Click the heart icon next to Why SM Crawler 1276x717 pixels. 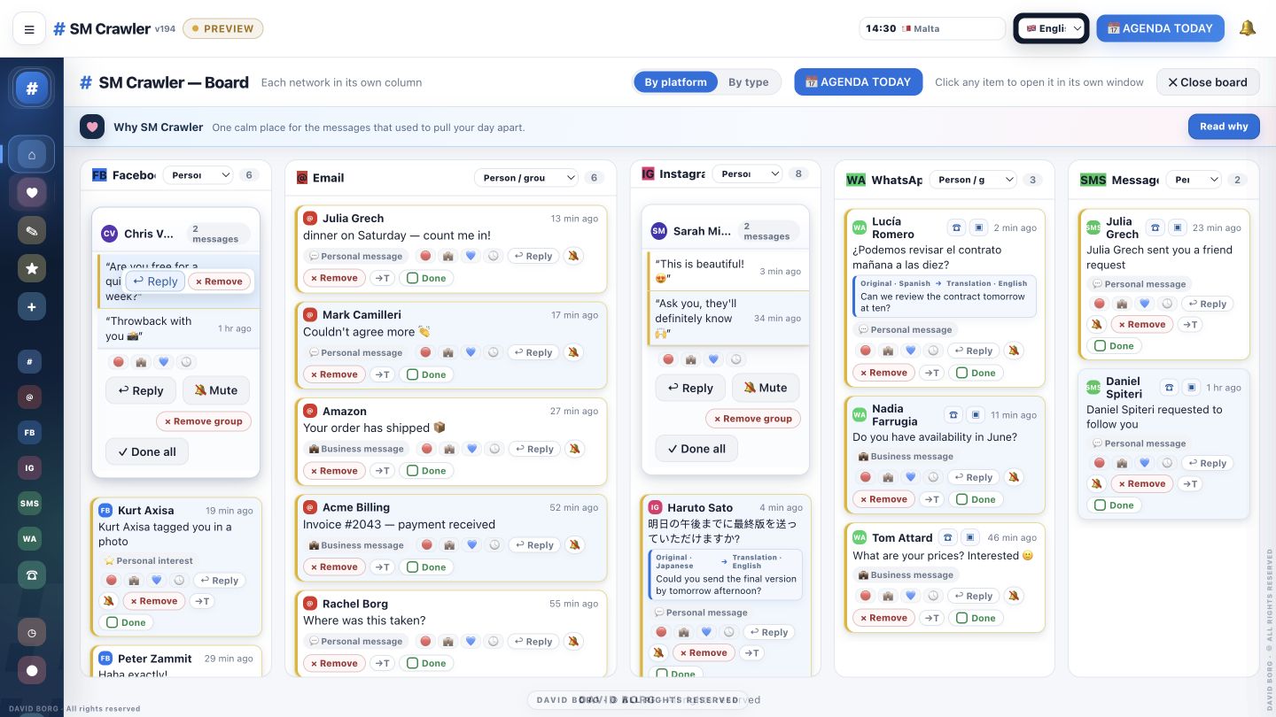(x=92, y=127)
